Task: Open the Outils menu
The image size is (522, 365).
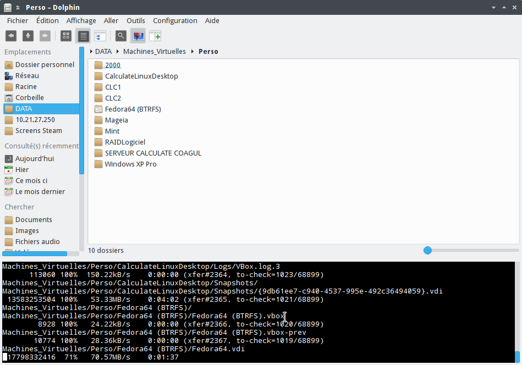Action: (x=136, y=21)
